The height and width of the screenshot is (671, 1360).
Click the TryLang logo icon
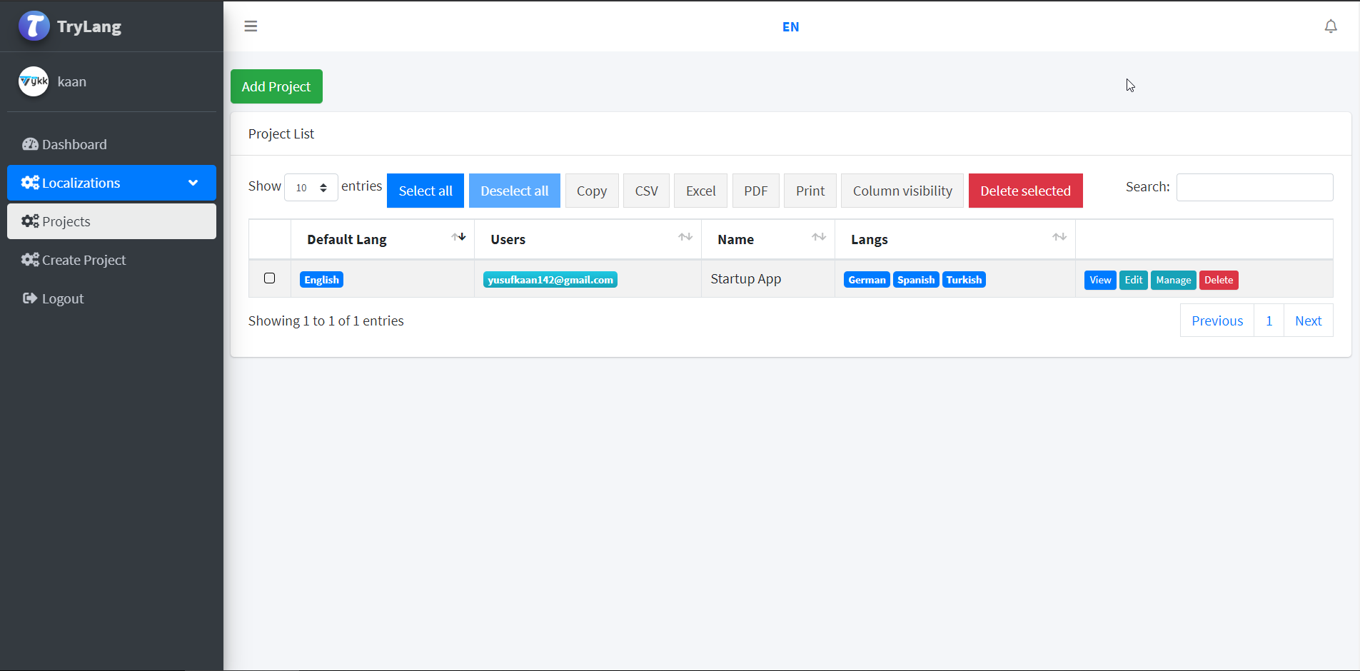34,26
